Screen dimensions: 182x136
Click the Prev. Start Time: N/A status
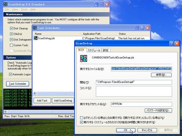pos(17,116)
